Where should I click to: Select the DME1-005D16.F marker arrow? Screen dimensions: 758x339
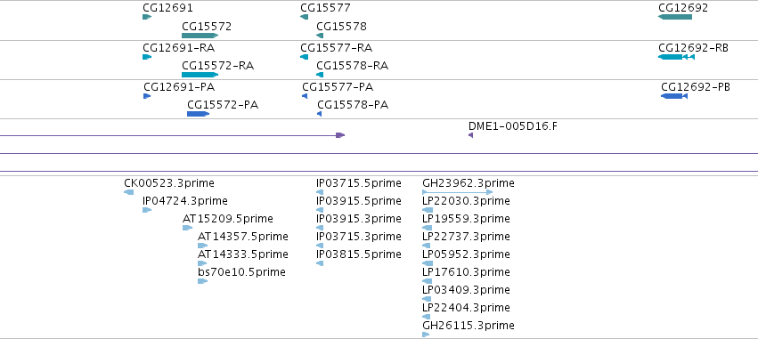[470, 135]
